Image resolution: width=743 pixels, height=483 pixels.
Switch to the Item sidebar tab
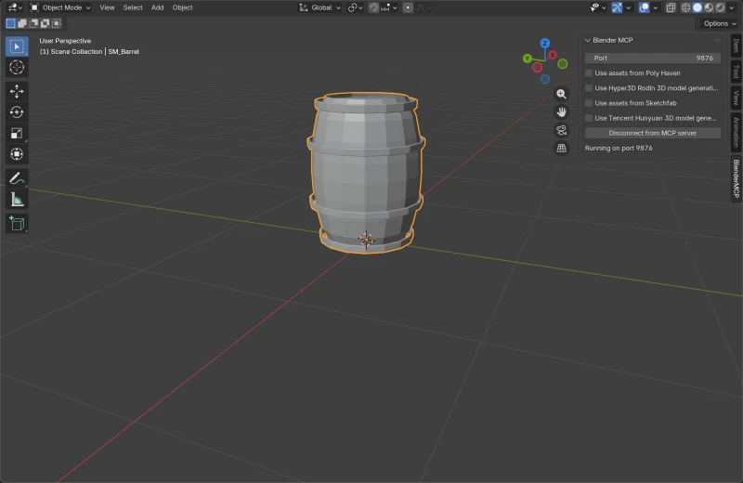pyautogui.click(x=736, y=46)
